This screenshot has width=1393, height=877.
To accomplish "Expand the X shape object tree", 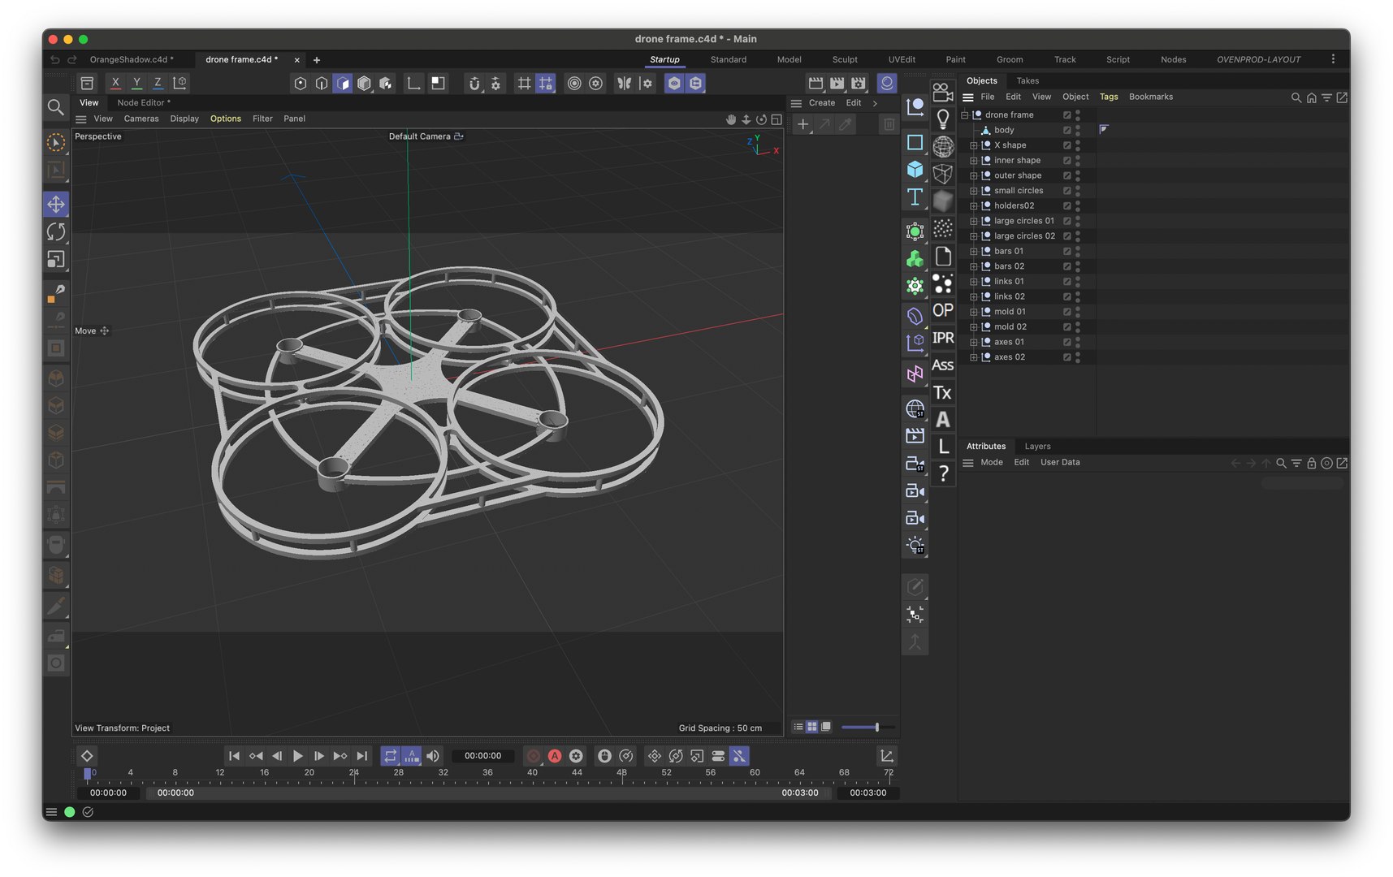I will [x=973, y=145].
